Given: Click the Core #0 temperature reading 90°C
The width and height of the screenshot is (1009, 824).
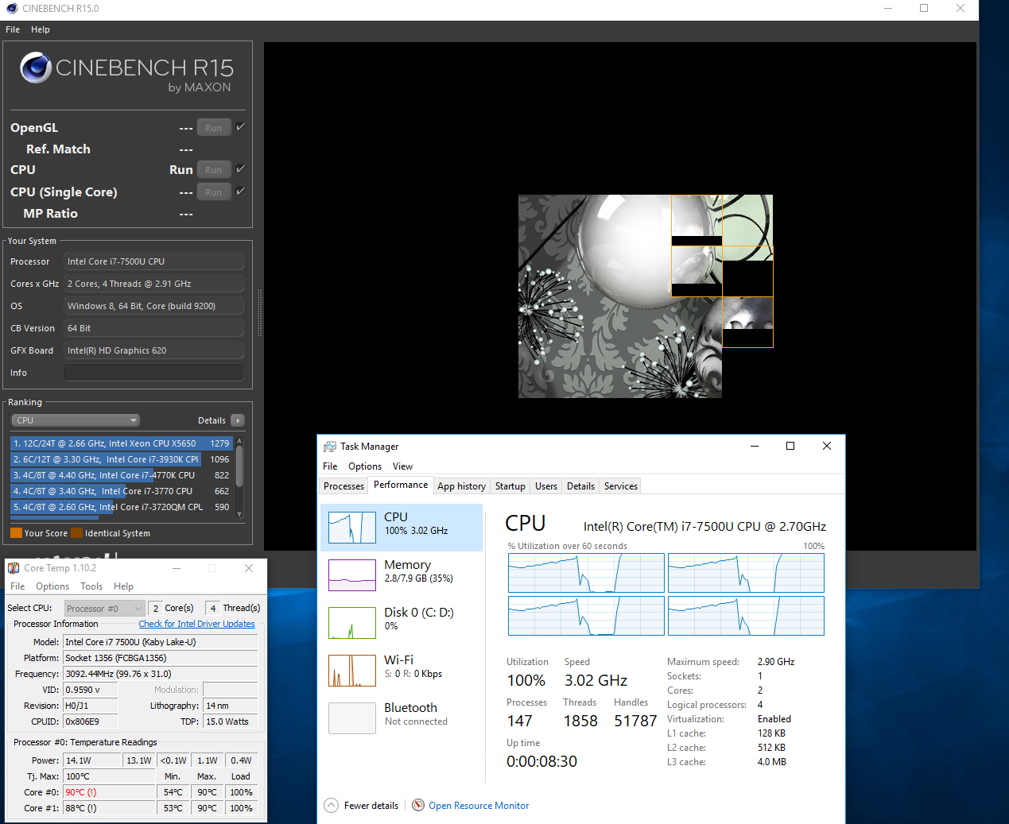Looking at the screenshot, I should (109, 792).
